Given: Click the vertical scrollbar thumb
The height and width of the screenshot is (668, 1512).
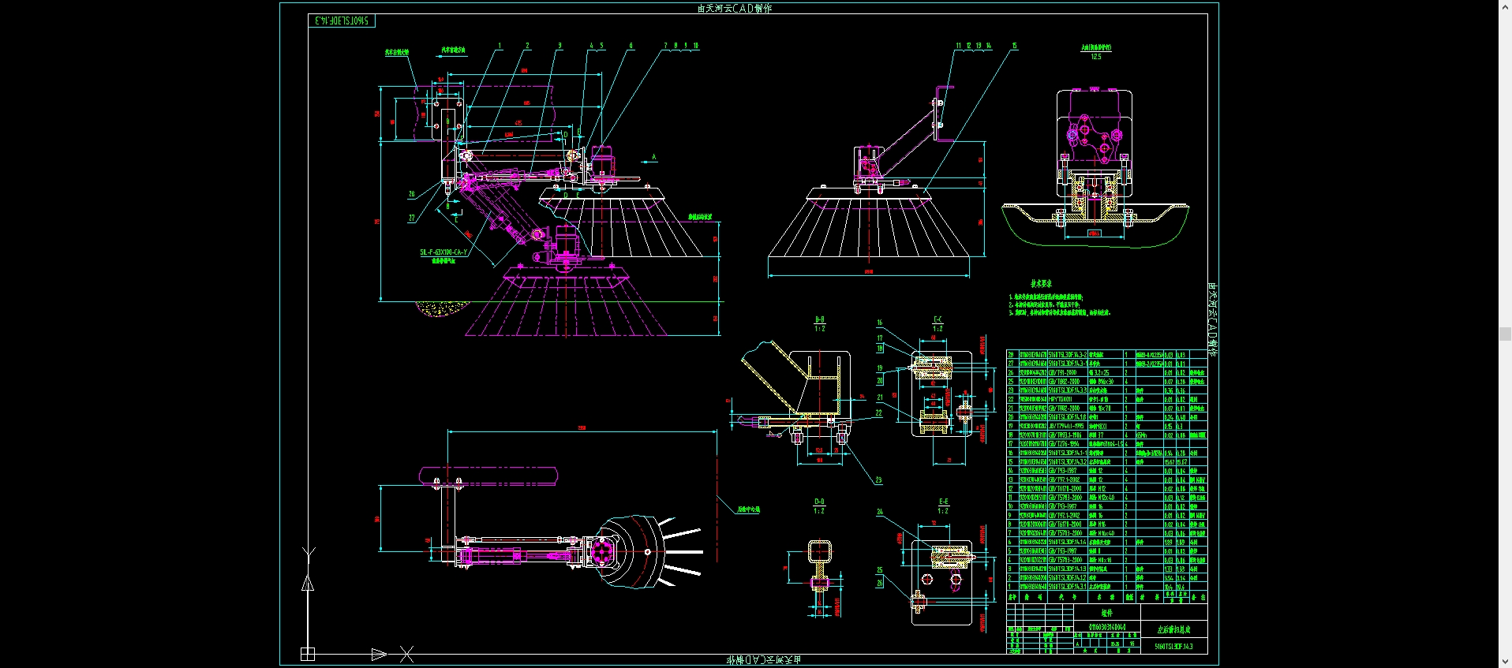Looking at the screenshot, I should [1505, 334].
